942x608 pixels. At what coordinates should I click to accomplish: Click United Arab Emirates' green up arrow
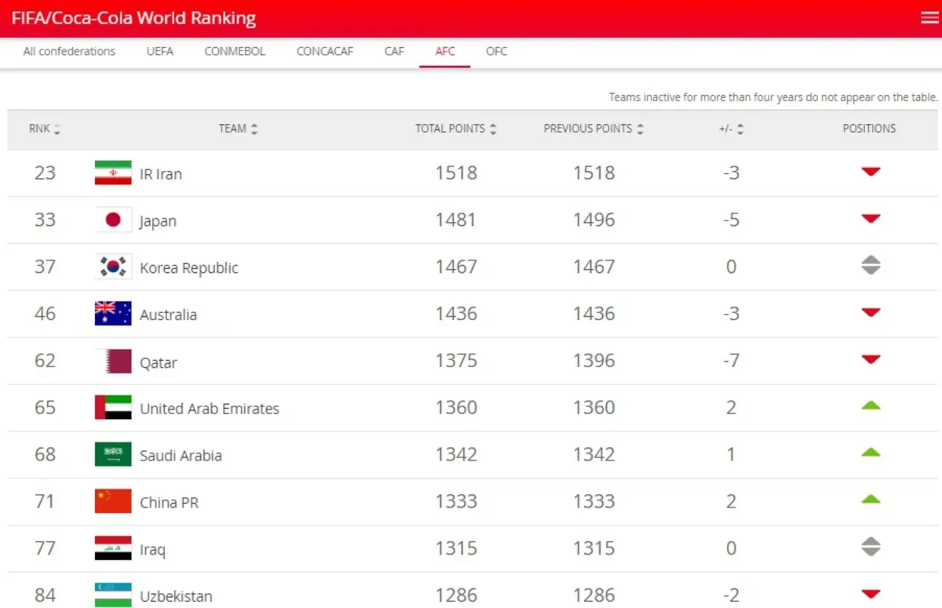tap(870, 406)
